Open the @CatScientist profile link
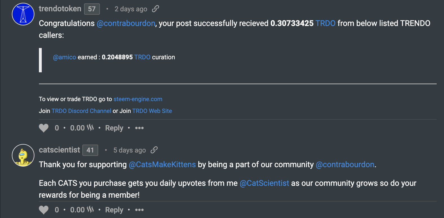 (264, 183)
